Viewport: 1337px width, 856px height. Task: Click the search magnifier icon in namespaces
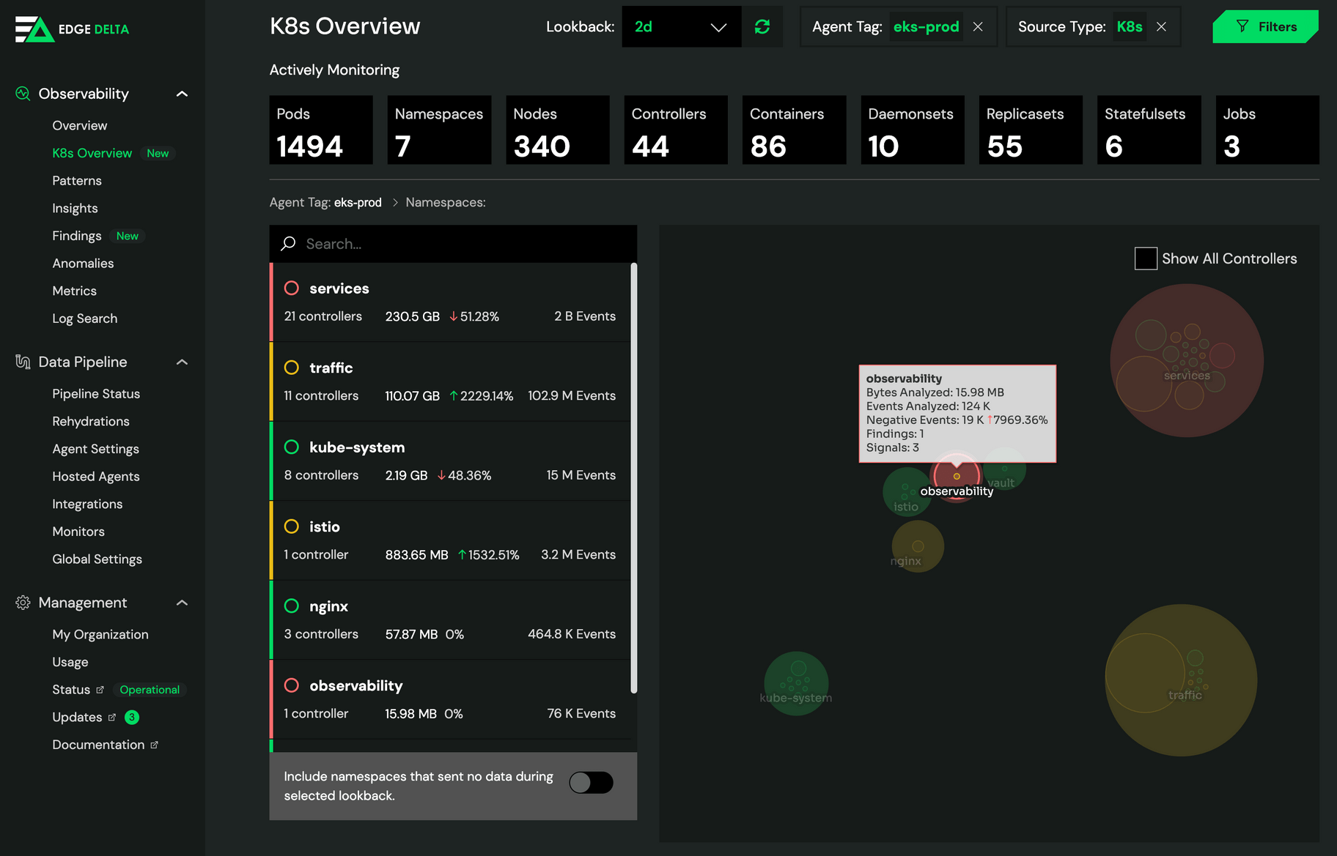coord(289,244)
